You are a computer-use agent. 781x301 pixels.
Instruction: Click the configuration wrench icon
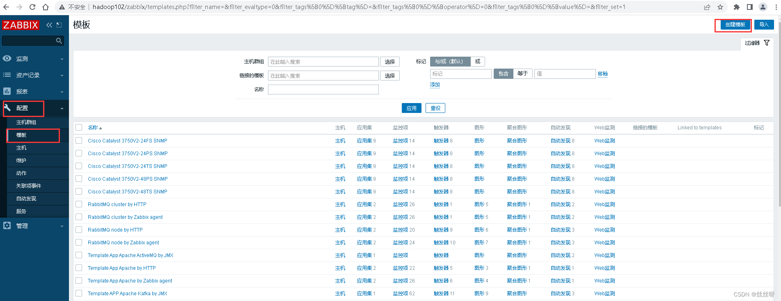(x=7, y=108)
